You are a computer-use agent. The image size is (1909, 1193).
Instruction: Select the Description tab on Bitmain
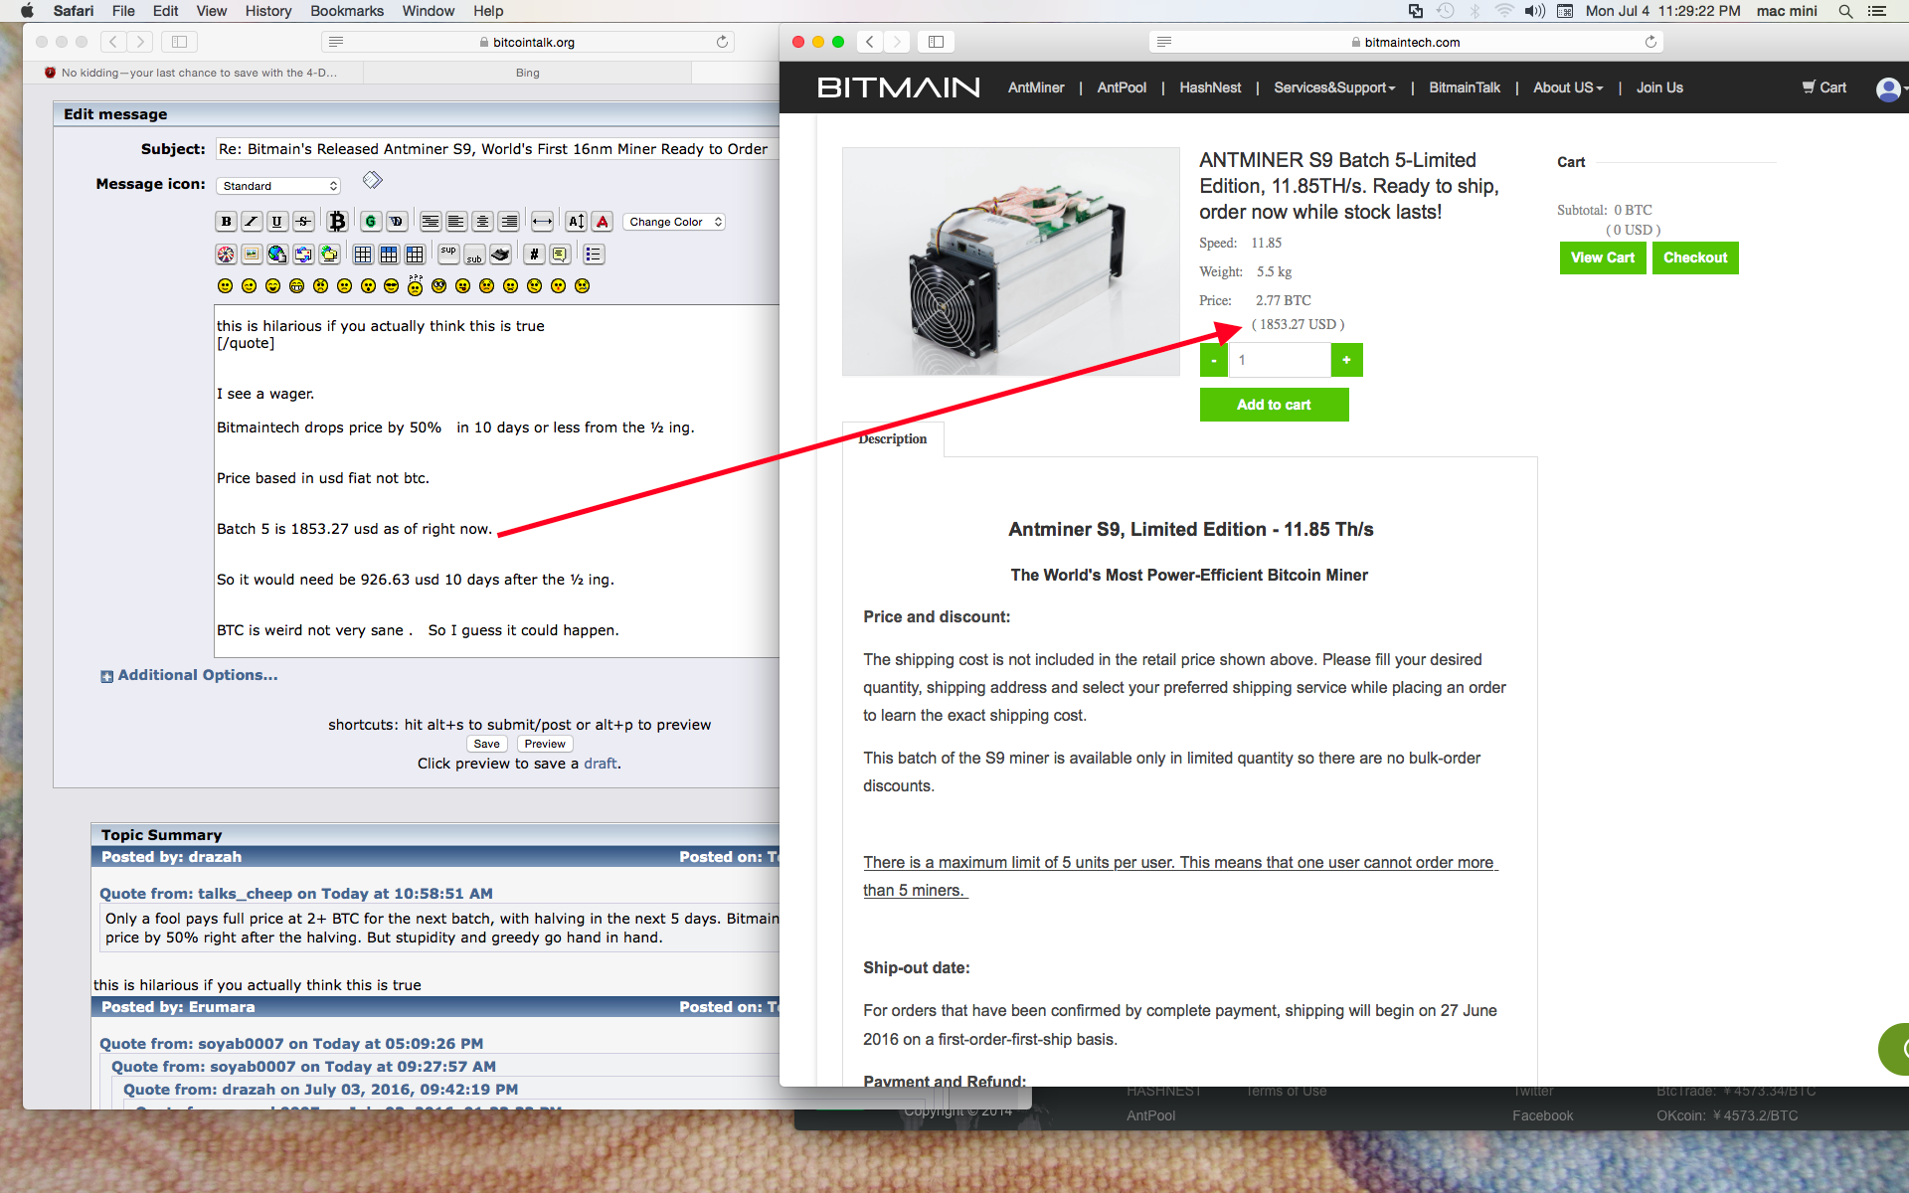click(893, 438)
